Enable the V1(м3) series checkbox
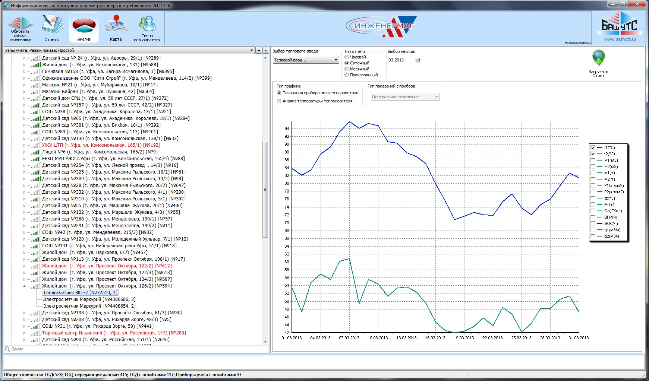Screen dimensions: 649x381 tap(593, 160)
